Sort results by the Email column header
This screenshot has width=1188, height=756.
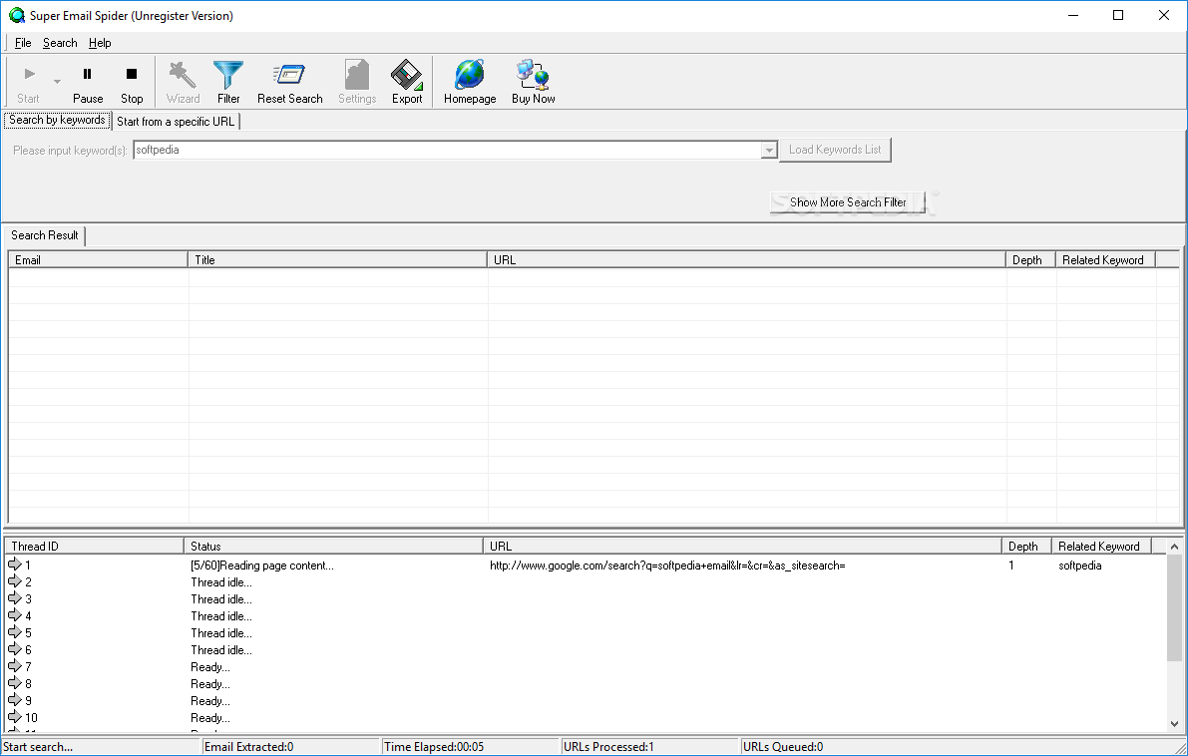coord(98,260)
